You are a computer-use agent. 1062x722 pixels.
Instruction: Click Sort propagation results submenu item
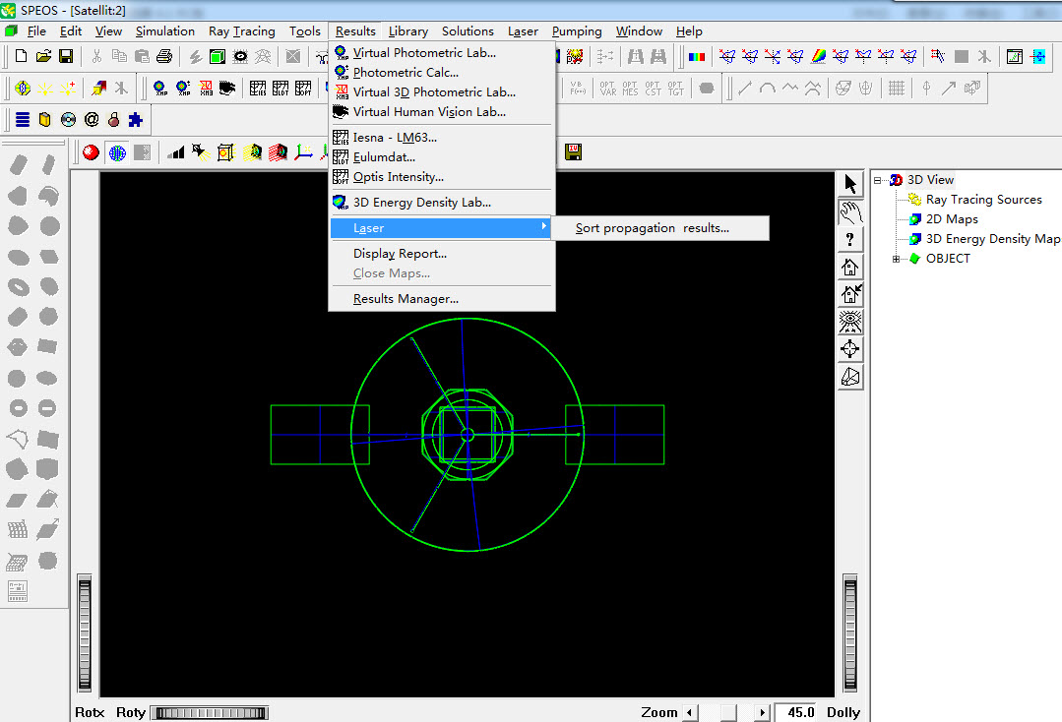pos(660,228)
